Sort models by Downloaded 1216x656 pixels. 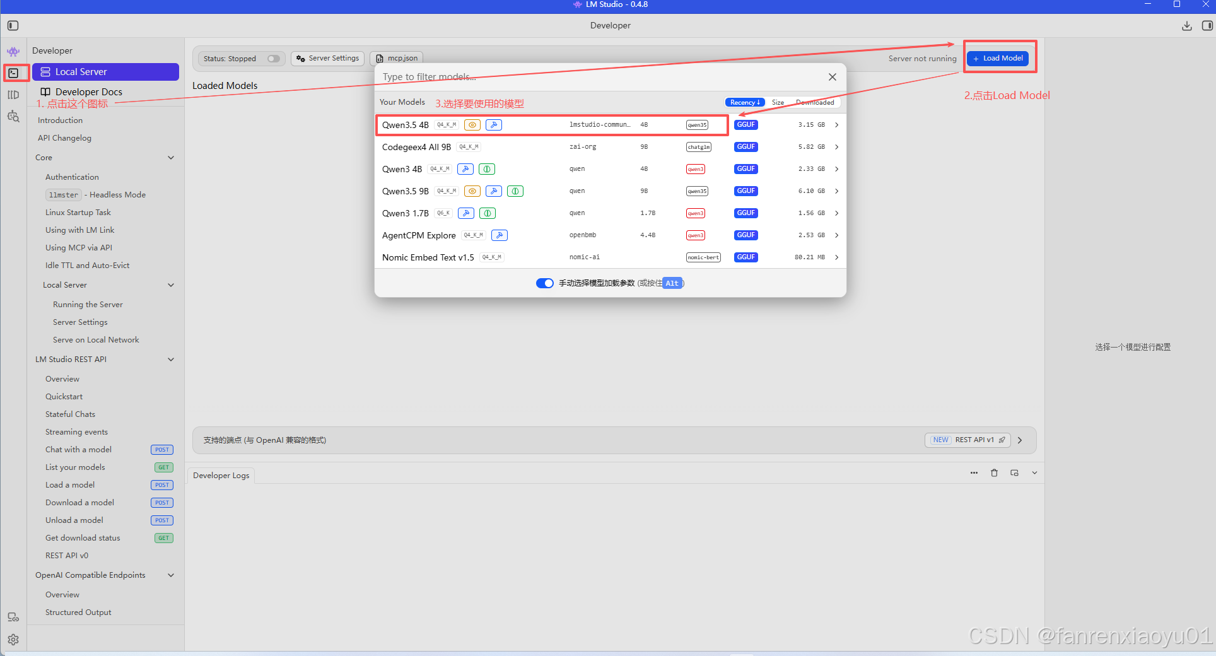point(815,102)
